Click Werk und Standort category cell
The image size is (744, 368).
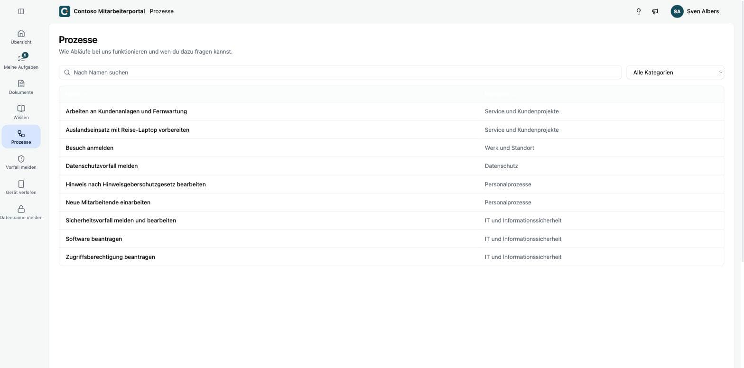(x=509, y=148)
